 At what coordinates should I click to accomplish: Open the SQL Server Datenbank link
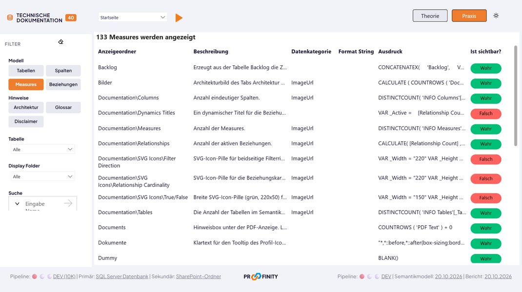[122, 276]
